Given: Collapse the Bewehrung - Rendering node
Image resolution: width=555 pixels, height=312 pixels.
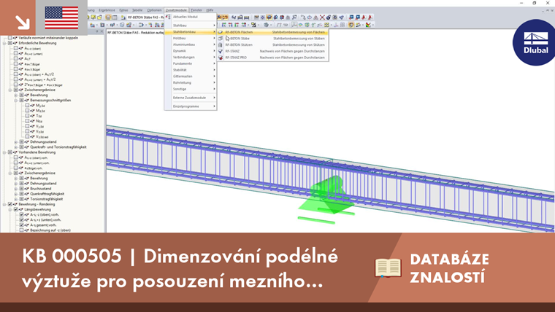Looking at the screenshot, I should point(4,204).
